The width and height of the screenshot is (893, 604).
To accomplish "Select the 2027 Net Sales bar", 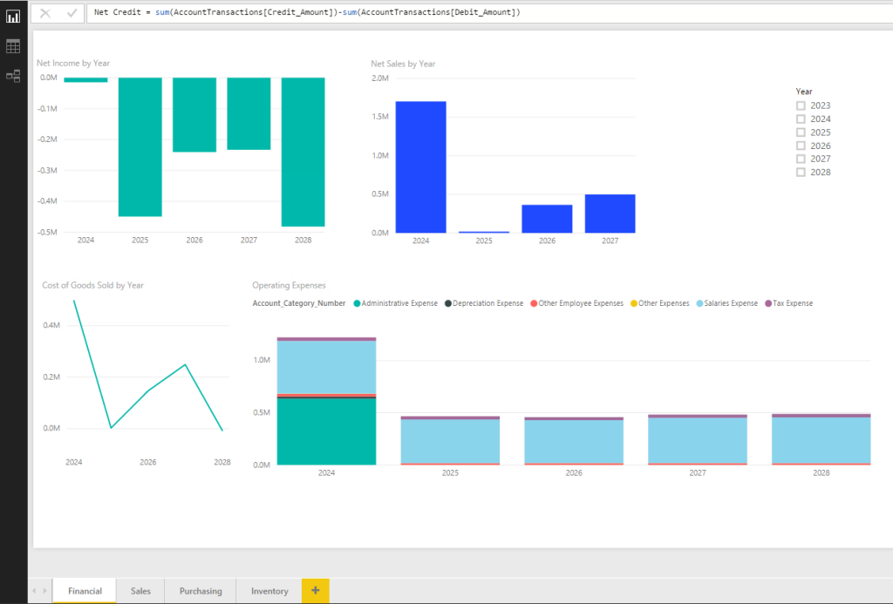I will coord(610,214).
